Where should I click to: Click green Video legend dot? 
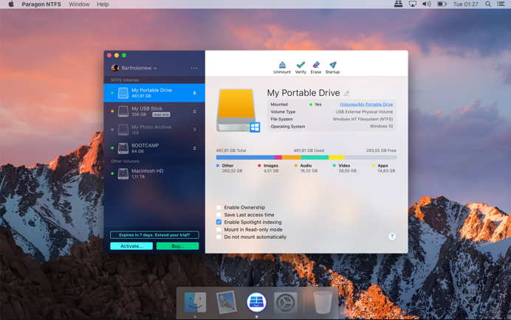(335, 166)
